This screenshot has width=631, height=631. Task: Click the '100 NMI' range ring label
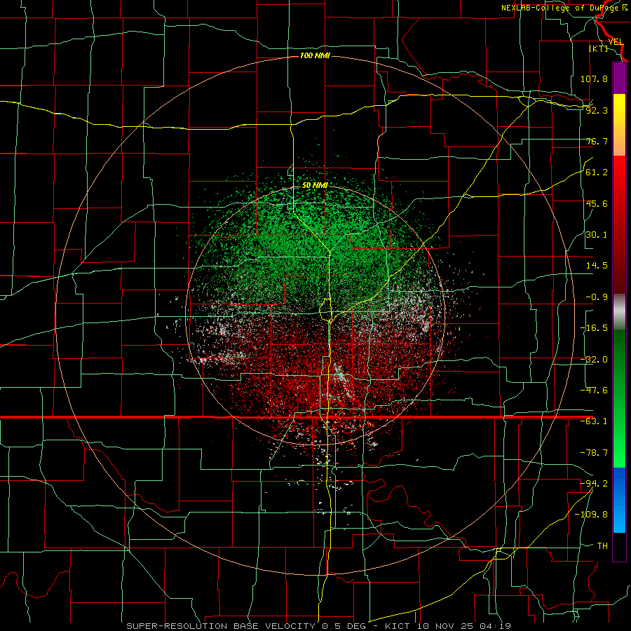coord(315,55)
